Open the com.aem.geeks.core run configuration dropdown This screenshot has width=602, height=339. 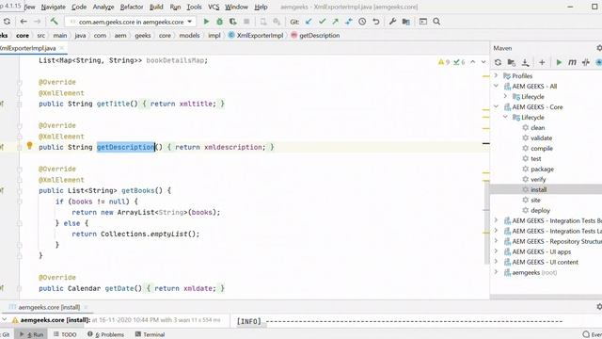click(x=131, y=22)
